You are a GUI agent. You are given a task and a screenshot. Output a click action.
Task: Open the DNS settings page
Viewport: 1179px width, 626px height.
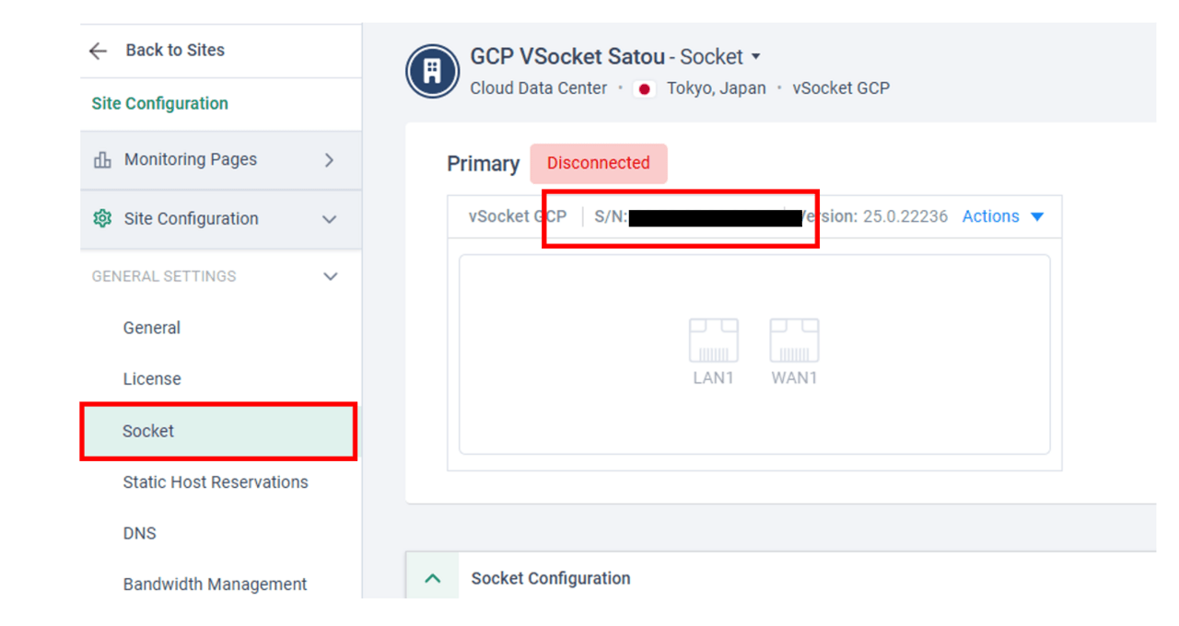click(140, 533)
